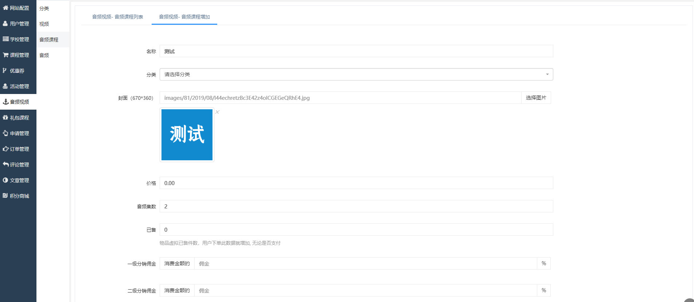Open the 分类 submenu item
Viewport: 694px width, 302px height.
tap(53, 8)
